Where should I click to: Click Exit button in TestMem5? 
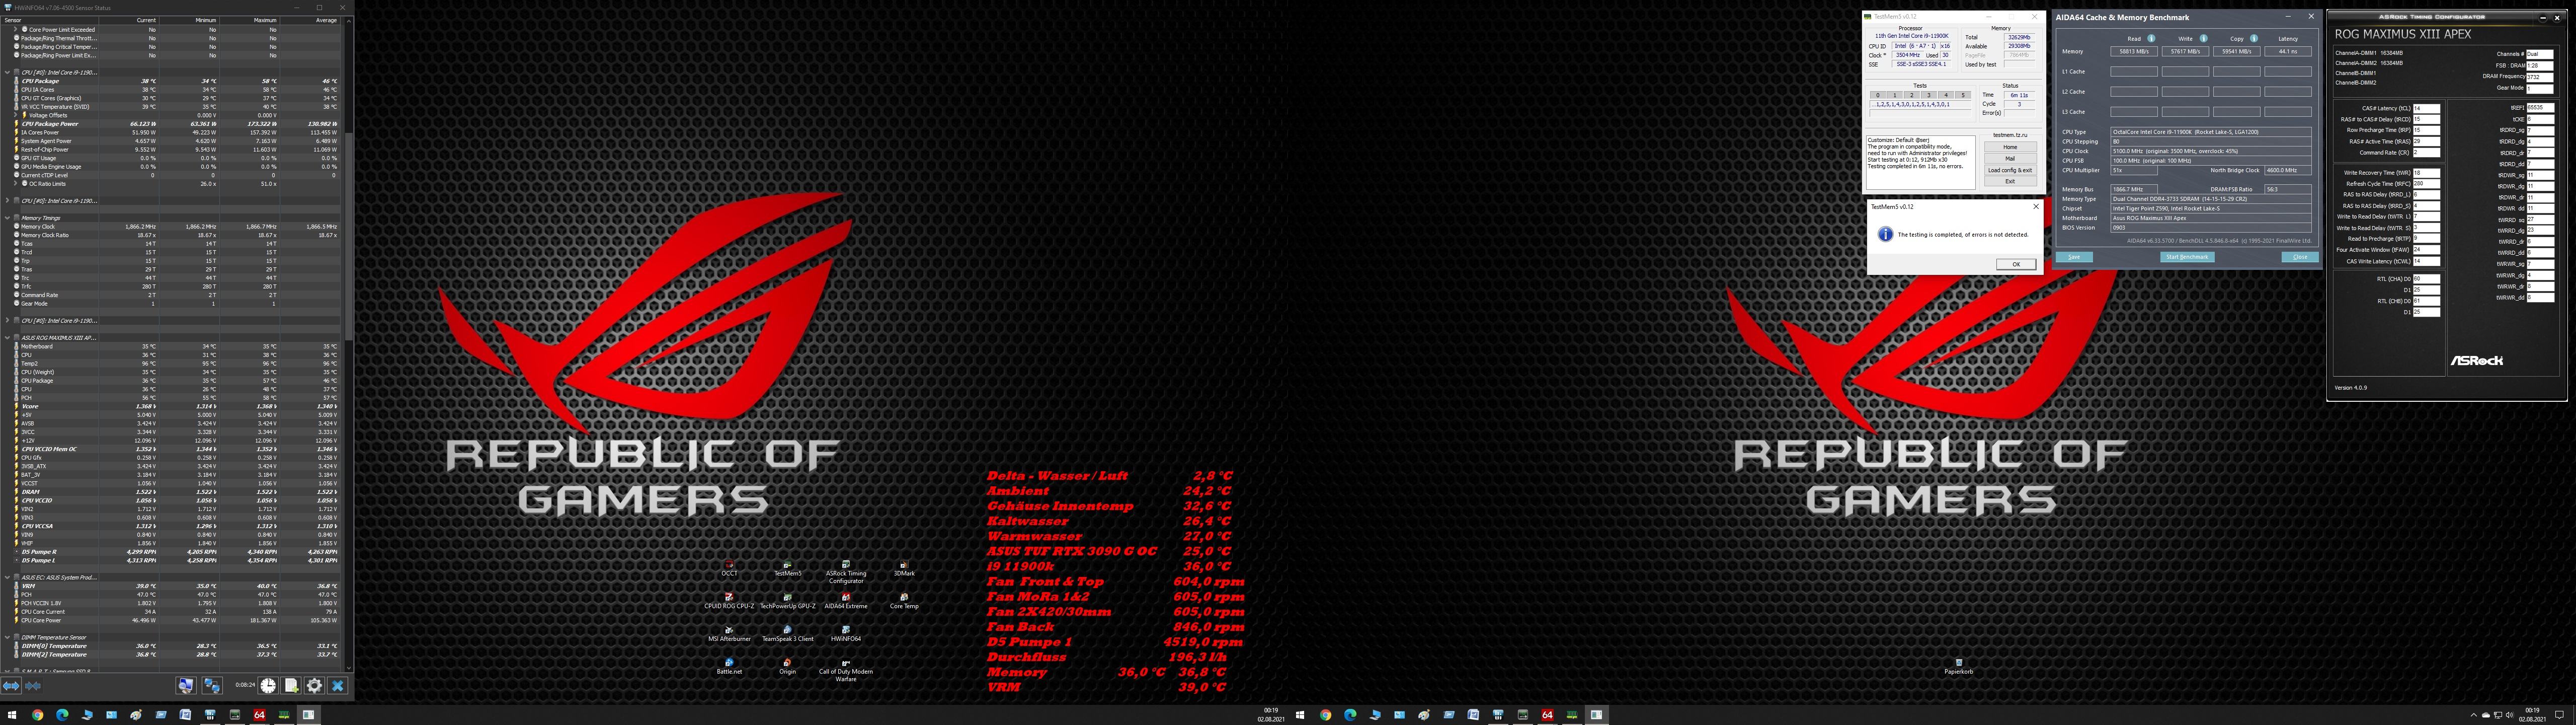point(2010,181)
